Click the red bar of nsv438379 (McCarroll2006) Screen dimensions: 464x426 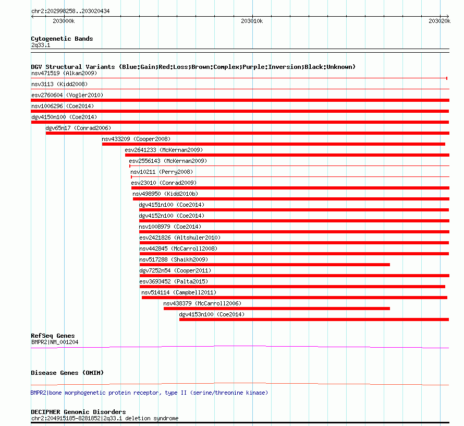click(277, 309)
